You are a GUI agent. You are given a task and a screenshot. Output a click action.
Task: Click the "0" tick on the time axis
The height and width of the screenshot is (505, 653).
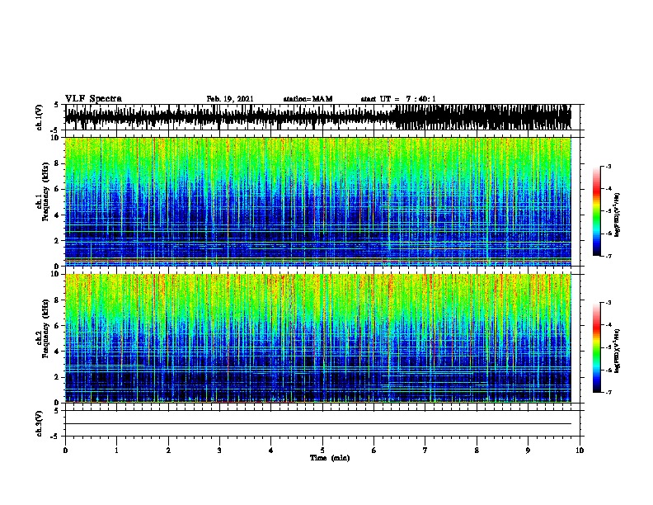(65, 451)
